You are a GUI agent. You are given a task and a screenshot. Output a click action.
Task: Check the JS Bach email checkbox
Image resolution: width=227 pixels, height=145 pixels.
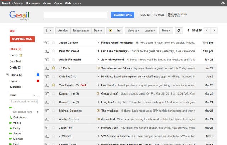[48, 68]
